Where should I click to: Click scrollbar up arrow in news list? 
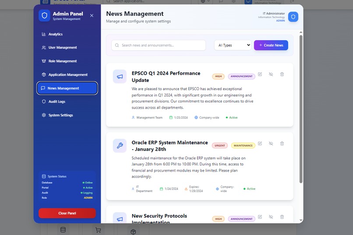click(x=301, y=32)
